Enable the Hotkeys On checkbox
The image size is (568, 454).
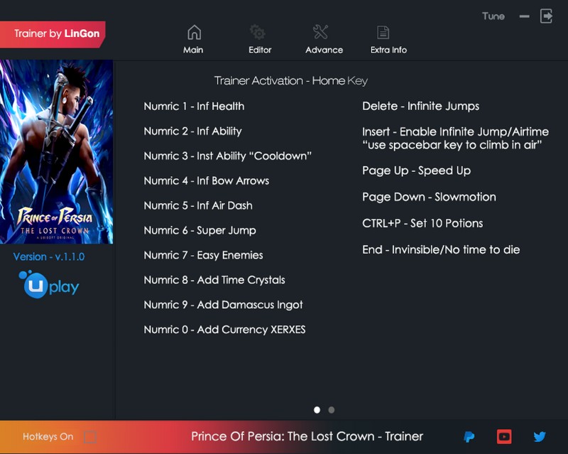click(90, 437)
